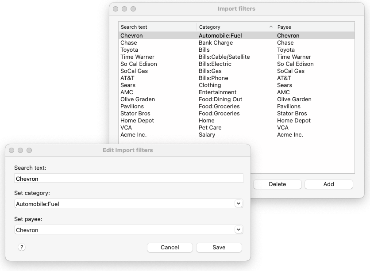Click the Food:Dining Out category cell
The image size is (370, 271).
tap(220, 99)
